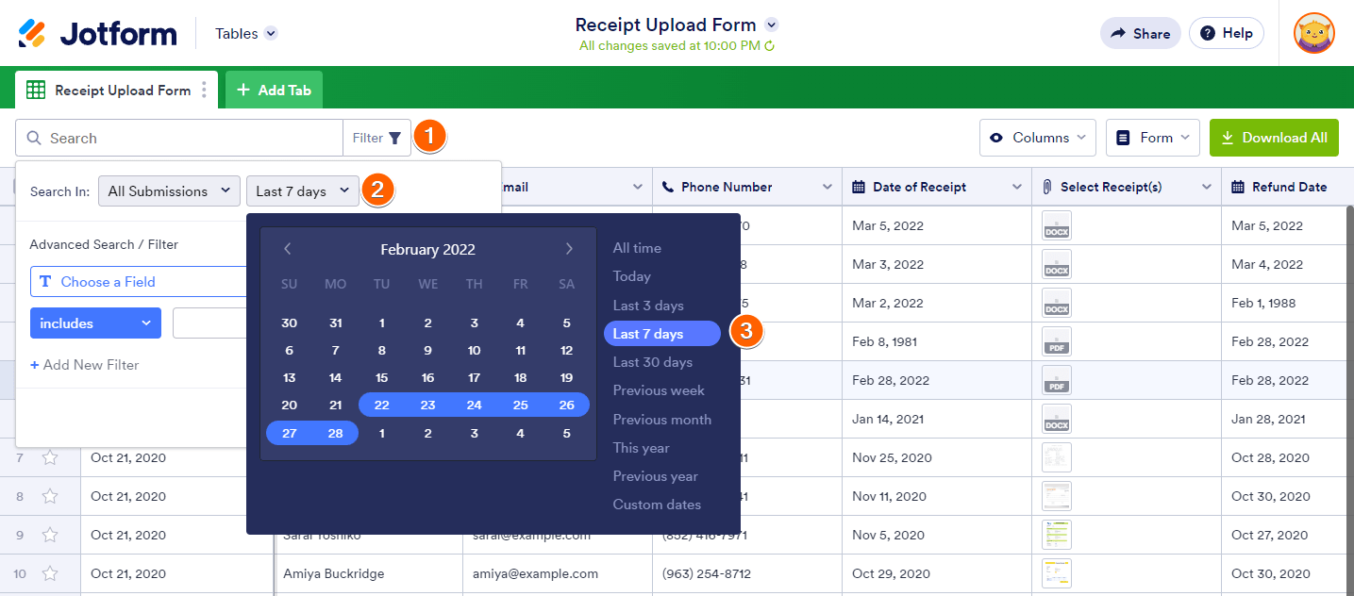Viewport: 1354px width, 596px height.
Task: Click the Phone Number column phone icon
Action: tap(668, 187)
